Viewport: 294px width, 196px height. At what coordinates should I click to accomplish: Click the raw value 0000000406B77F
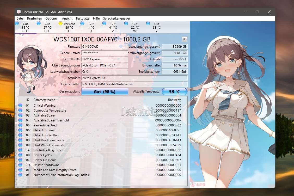[x=168, y=130]
